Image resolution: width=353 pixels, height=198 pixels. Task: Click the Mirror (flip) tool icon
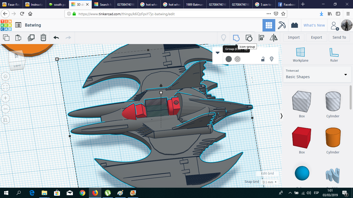point(273,38)
